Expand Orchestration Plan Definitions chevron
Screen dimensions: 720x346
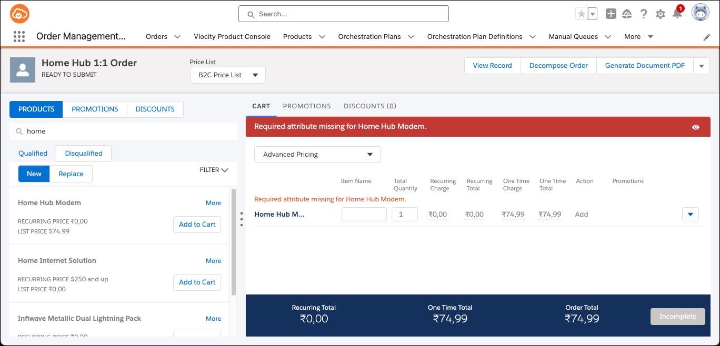pyautogui.click(x=533, y=37)
